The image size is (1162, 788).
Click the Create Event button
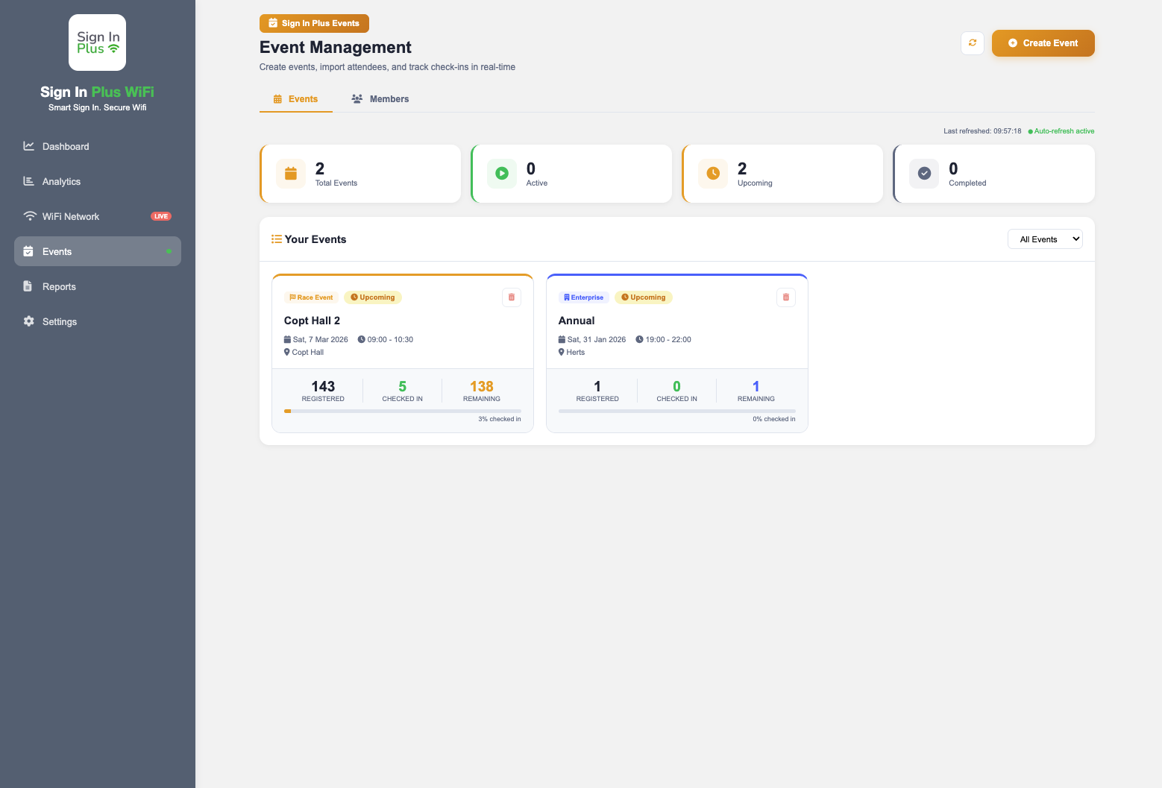pyautogui.click(x=1043, y=43)
